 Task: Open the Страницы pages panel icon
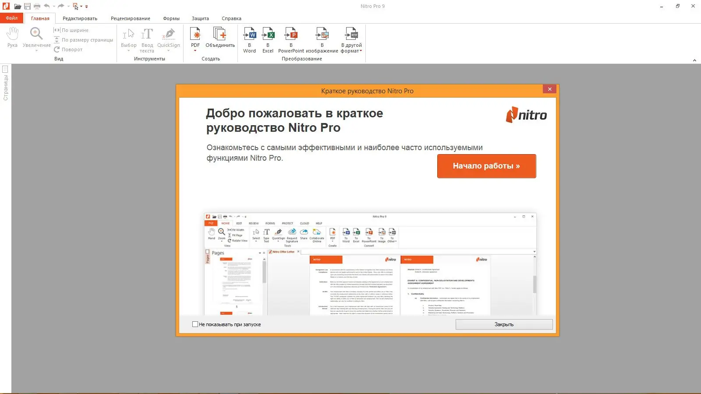5,69
